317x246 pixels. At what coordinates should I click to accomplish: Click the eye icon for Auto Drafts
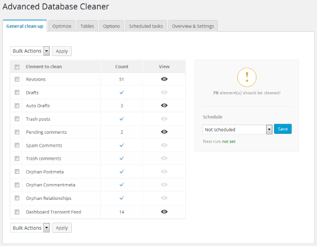tap(164, 106)
